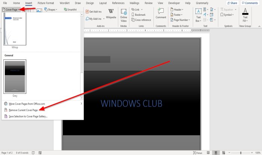Switch to Read Mode view

click(208, 153)
